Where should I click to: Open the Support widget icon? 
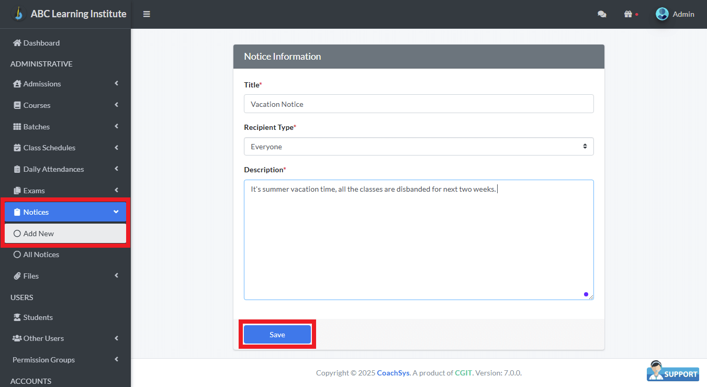coord(673,371)
